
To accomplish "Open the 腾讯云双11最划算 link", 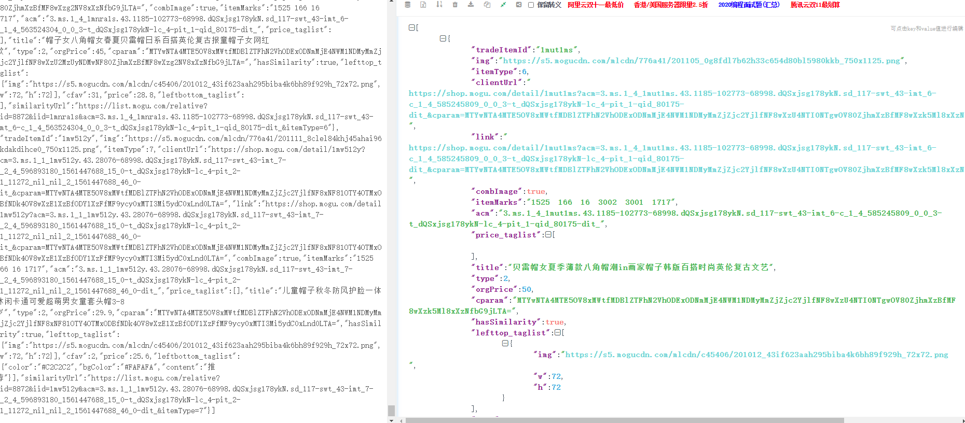I will [815, 5].
